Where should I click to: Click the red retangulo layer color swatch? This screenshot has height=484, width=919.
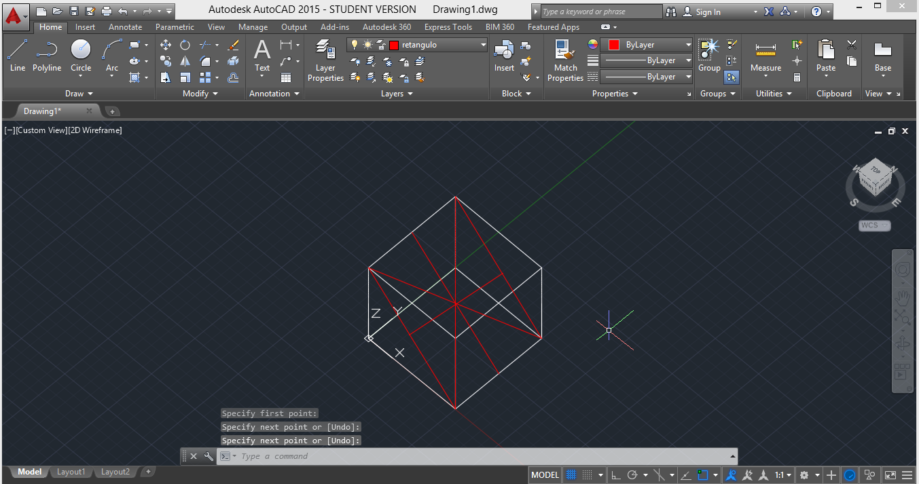click(x=393, y=45)
